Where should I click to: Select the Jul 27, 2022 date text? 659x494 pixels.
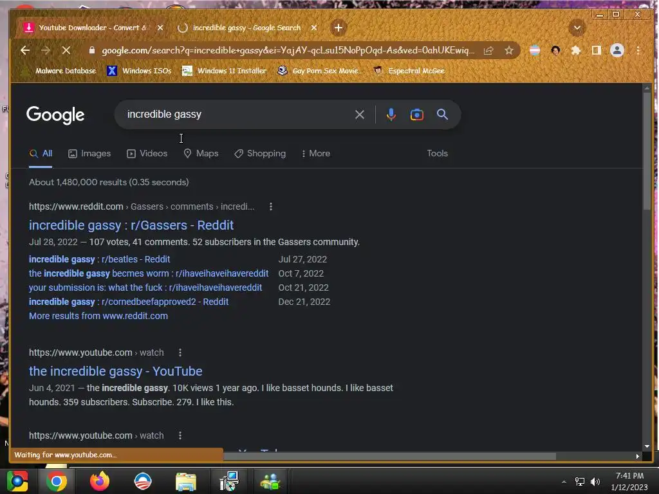pyautogui.click(x=302, y=259)
